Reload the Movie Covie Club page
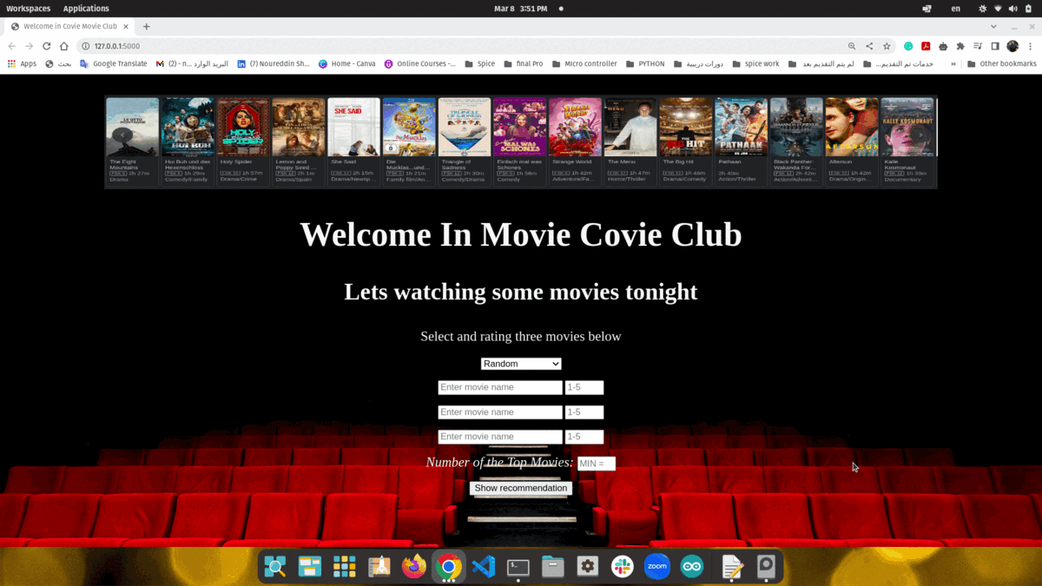The height and width of the screenshot is (586, 1042). point(46,46)
